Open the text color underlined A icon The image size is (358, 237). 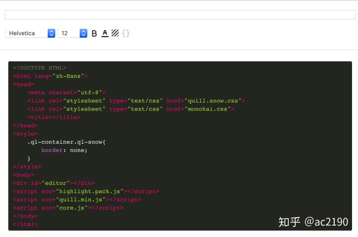(105, 33)
